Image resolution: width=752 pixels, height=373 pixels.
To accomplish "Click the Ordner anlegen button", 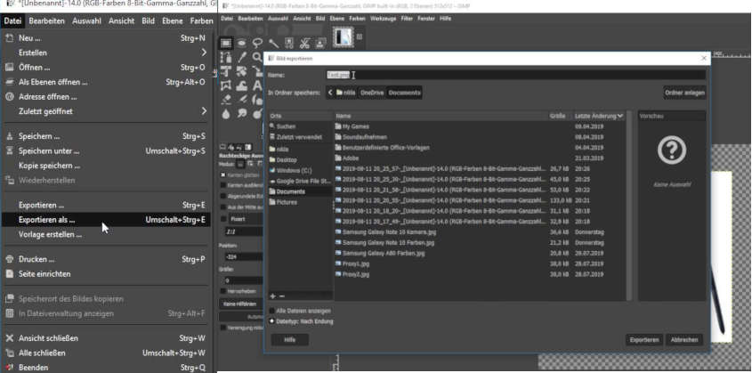I will tap(684, 93).
